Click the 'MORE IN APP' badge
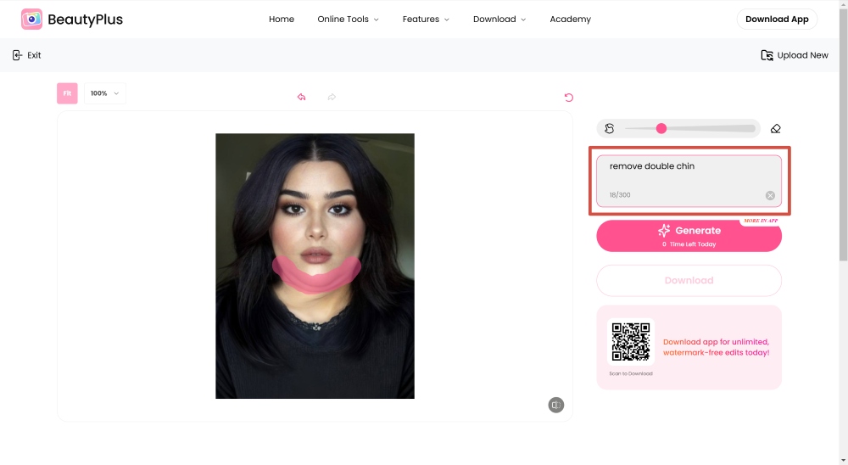Image resolution: width=848 pixels, height=465 pixels. tap(761, 221)
